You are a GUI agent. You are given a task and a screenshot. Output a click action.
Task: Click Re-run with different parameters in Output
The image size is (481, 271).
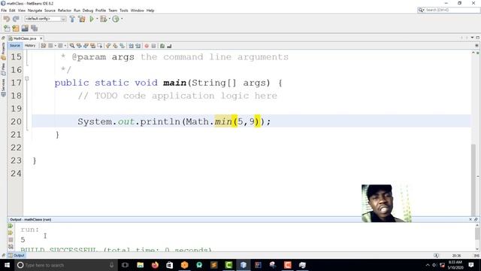point(11,233)
